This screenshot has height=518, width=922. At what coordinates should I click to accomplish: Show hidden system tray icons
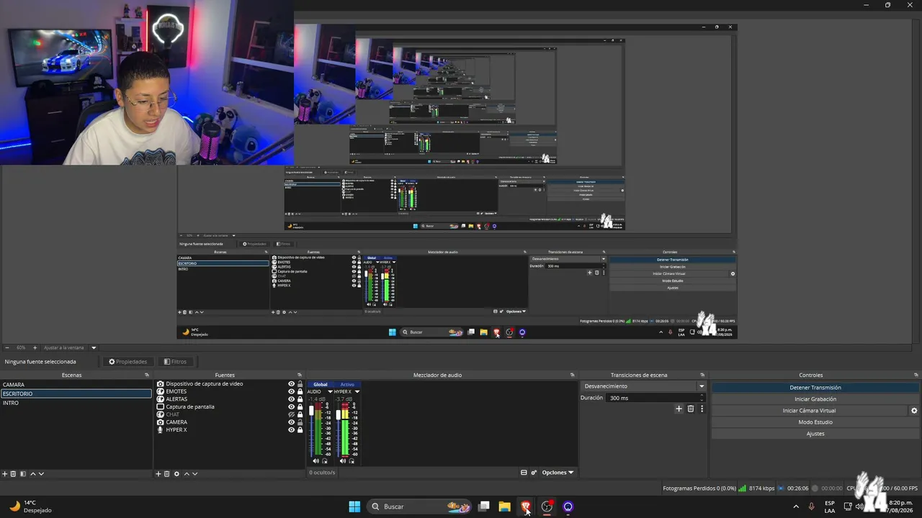[796, 506]
